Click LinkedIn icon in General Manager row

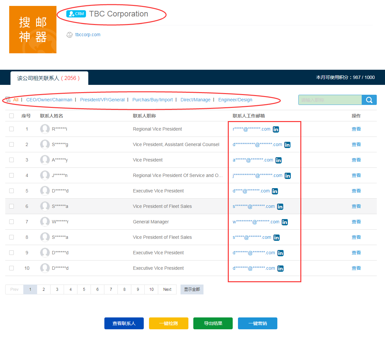click(x=285, y=222)
